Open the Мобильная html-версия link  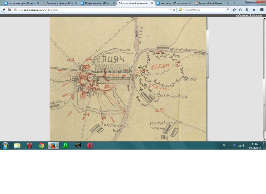(249, 15)
